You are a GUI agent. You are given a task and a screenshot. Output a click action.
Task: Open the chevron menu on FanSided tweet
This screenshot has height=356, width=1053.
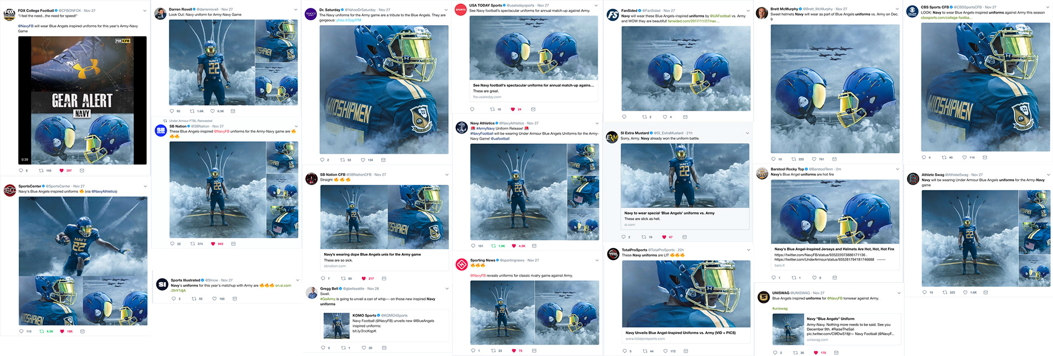tap(748, 10)
